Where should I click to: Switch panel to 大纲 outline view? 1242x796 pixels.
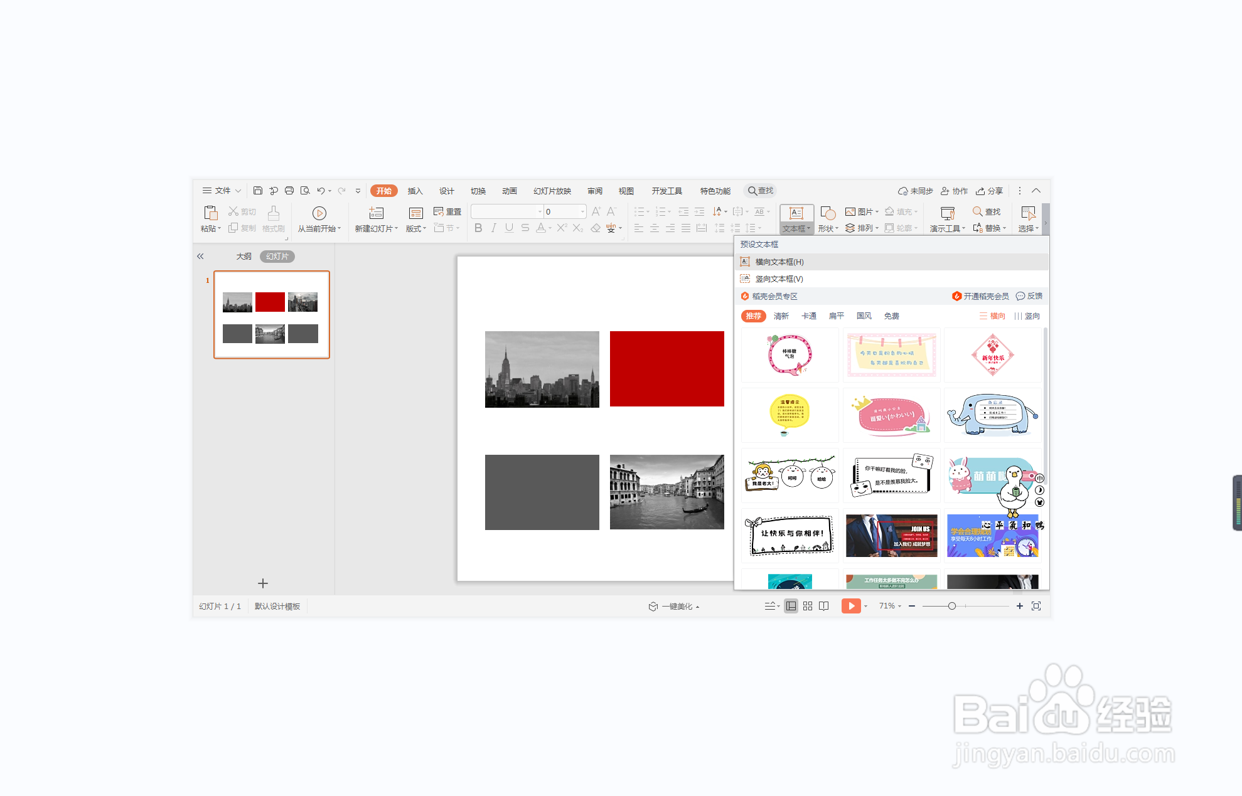coord(244,257)
